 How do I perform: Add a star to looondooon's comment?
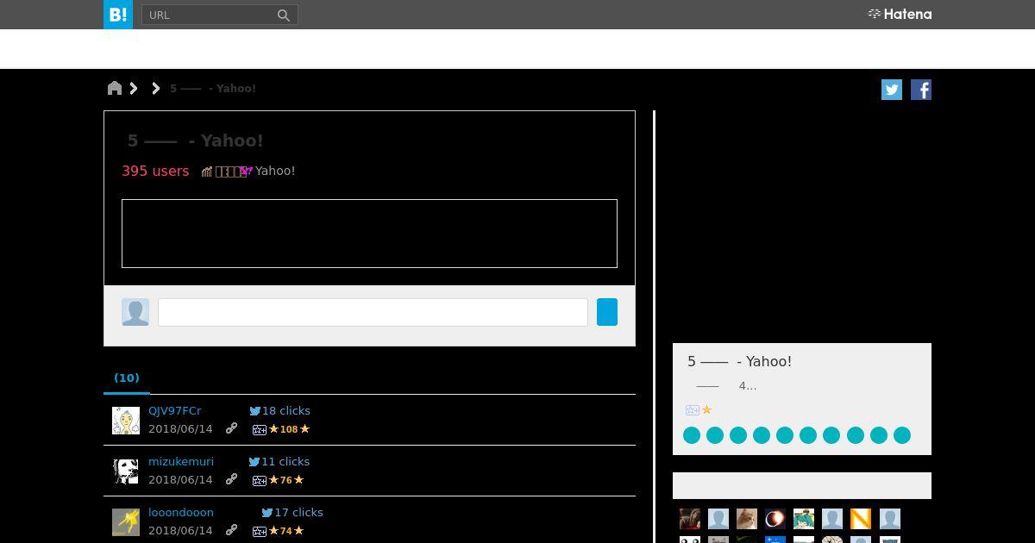(x=259, y=531)
